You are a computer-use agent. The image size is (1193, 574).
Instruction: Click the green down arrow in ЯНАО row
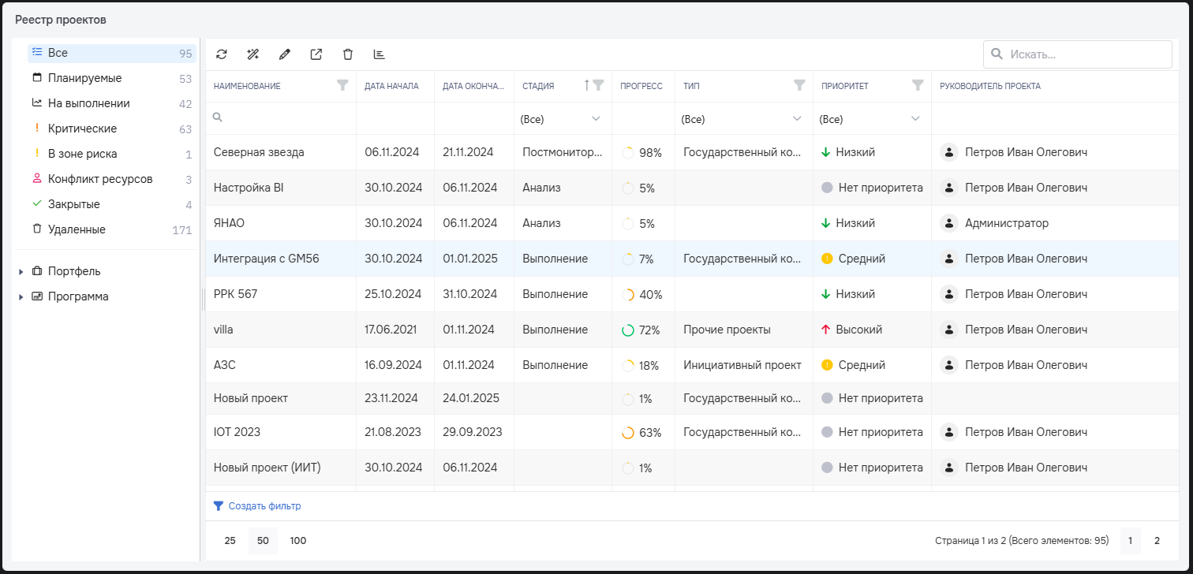(826, 223)
